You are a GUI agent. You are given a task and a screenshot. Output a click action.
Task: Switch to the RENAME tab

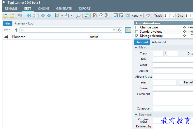pyautogui.click(x=11, y=9)
